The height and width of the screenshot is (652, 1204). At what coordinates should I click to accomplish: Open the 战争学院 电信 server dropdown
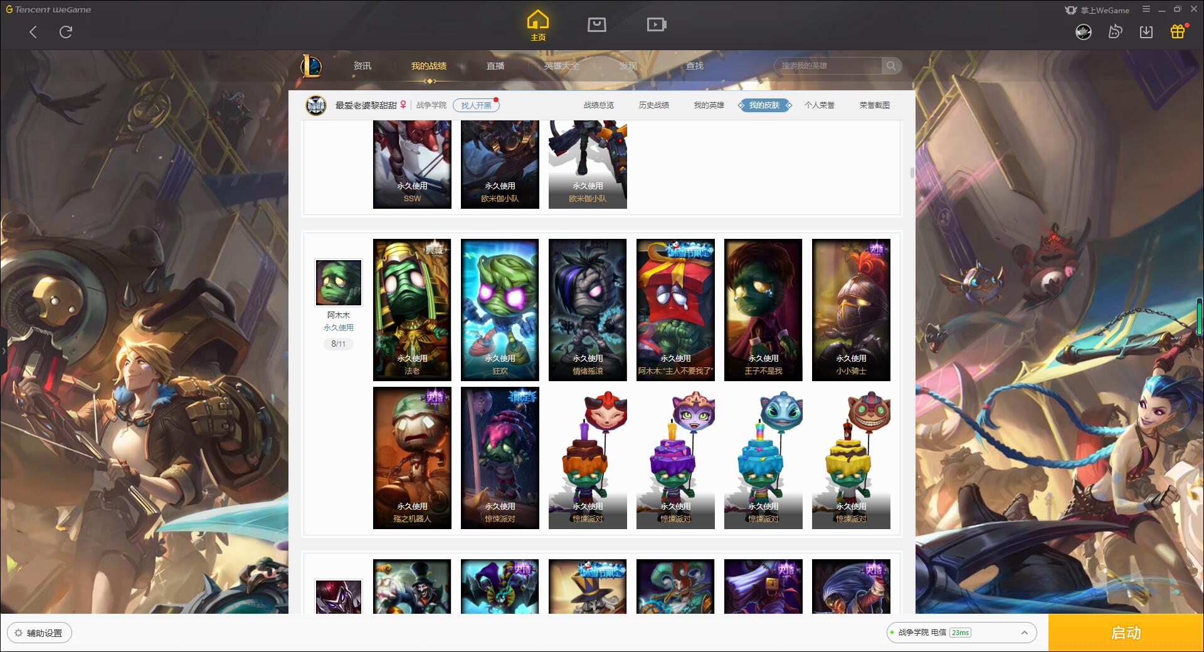click(961, 633)
